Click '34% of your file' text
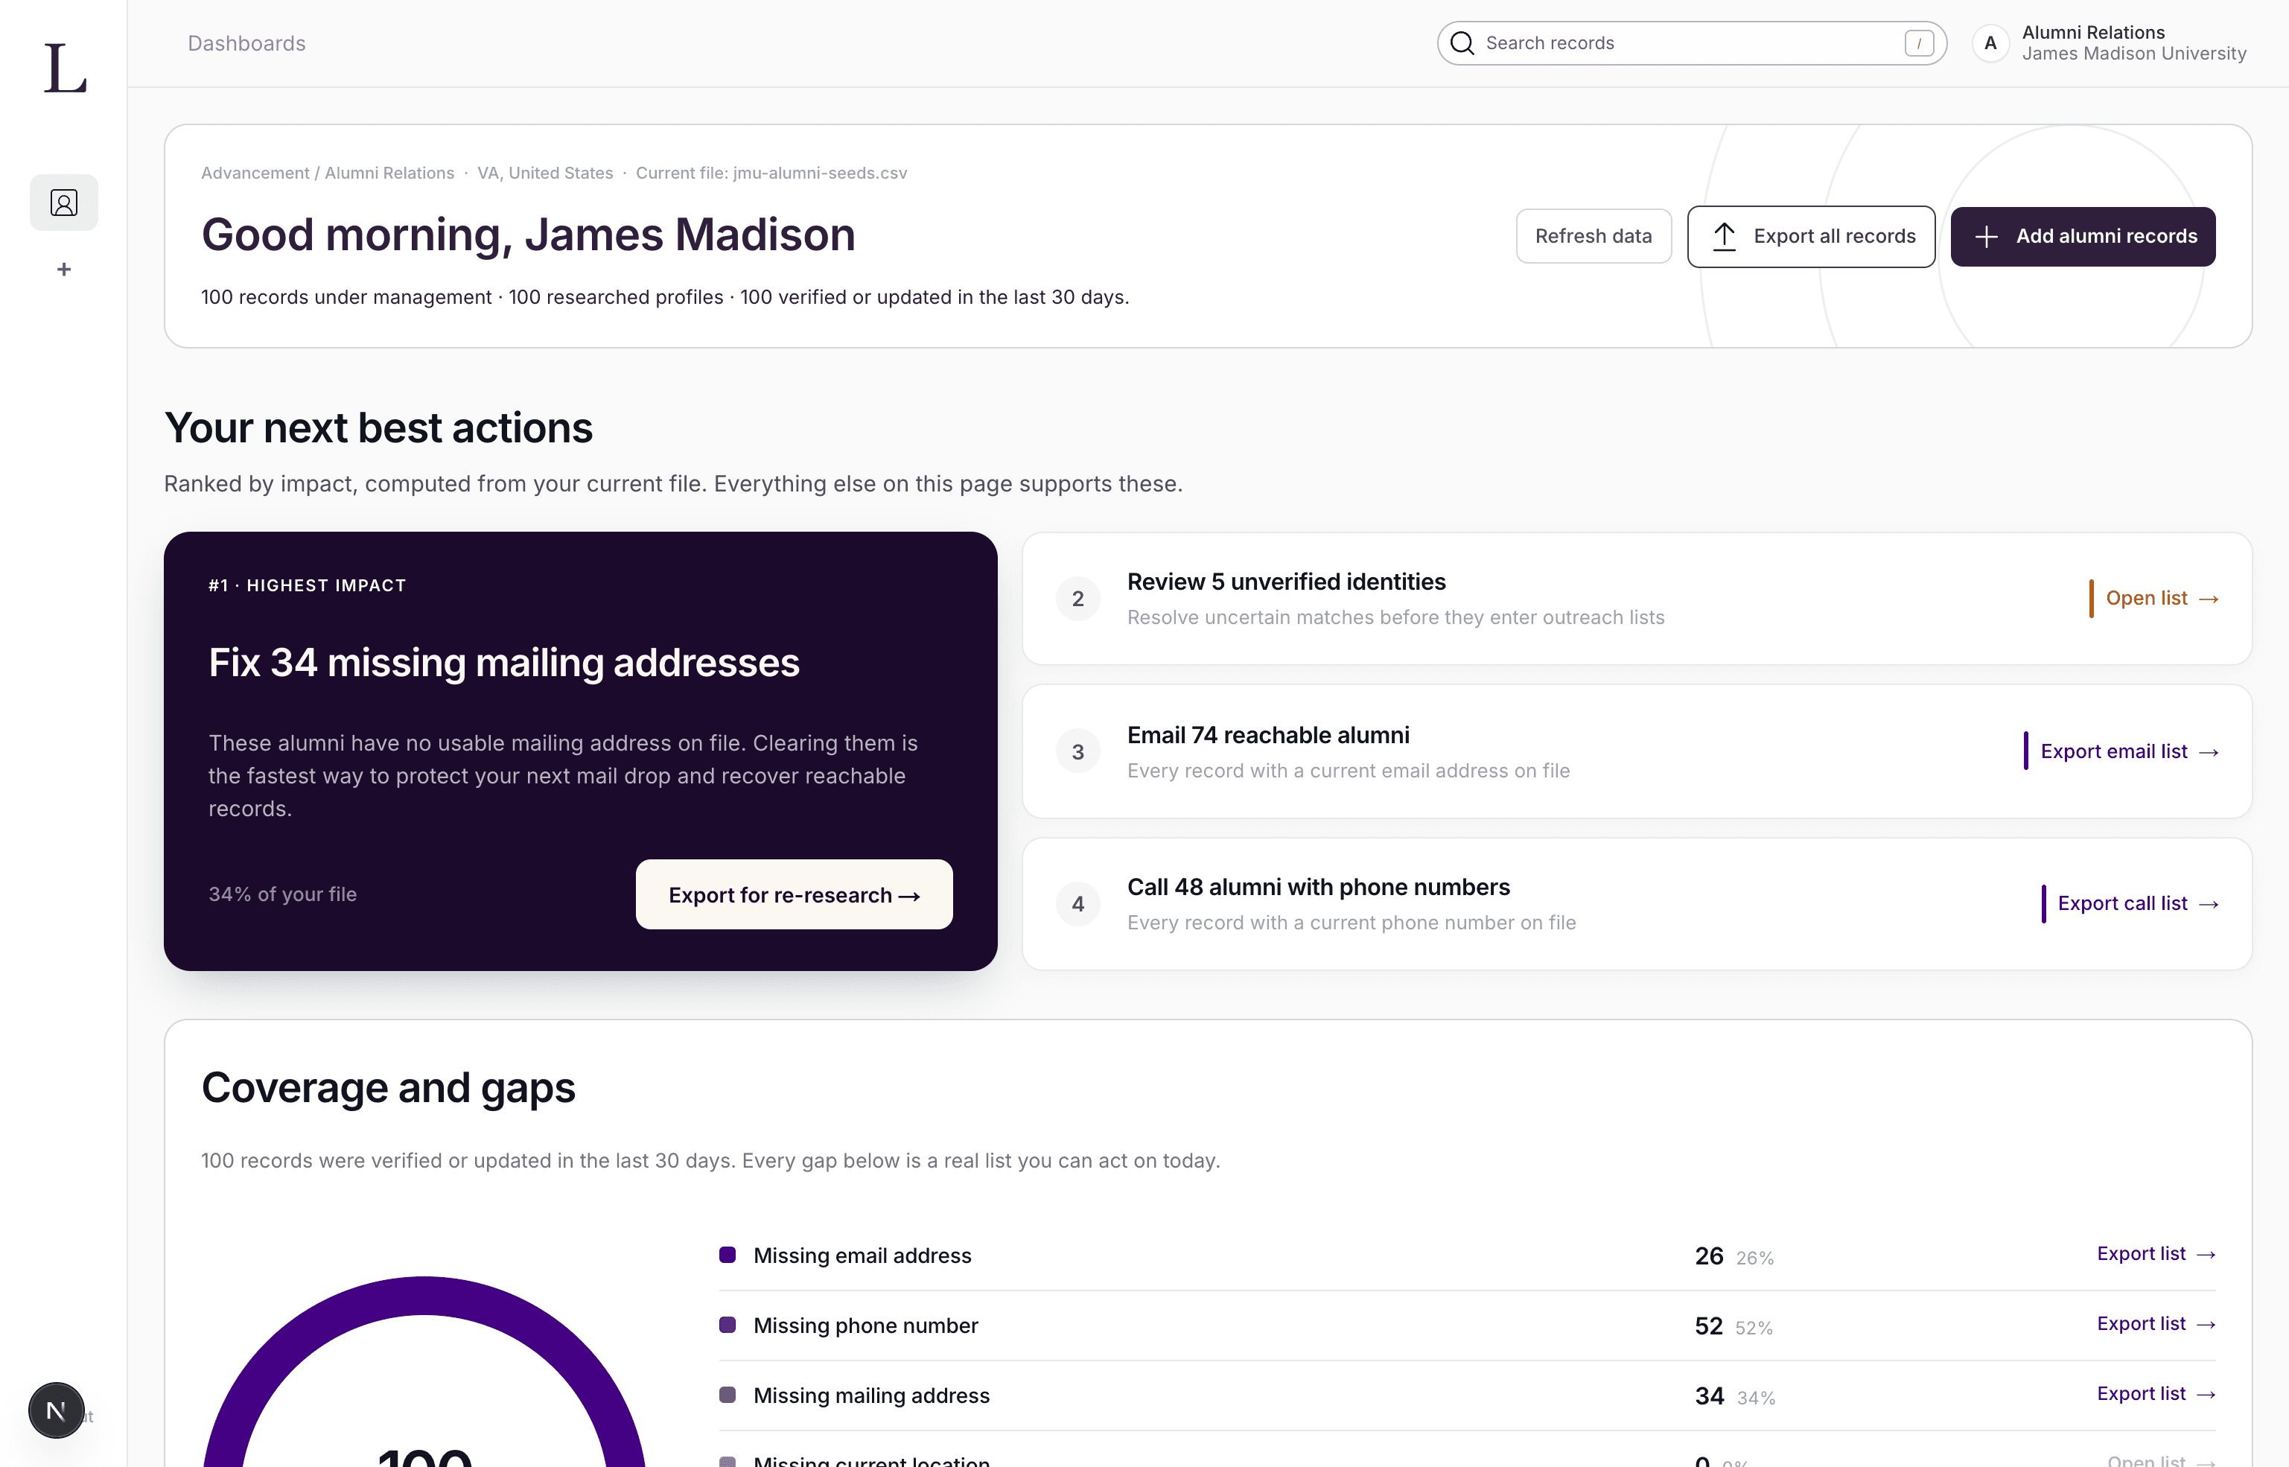The image size is (2289, 1467). tap(282, 894)
